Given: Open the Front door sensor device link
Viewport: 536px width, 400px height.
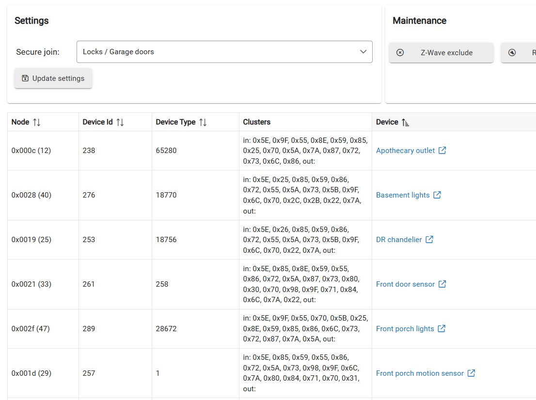Looking at the screenshot, I should [406, 284].
